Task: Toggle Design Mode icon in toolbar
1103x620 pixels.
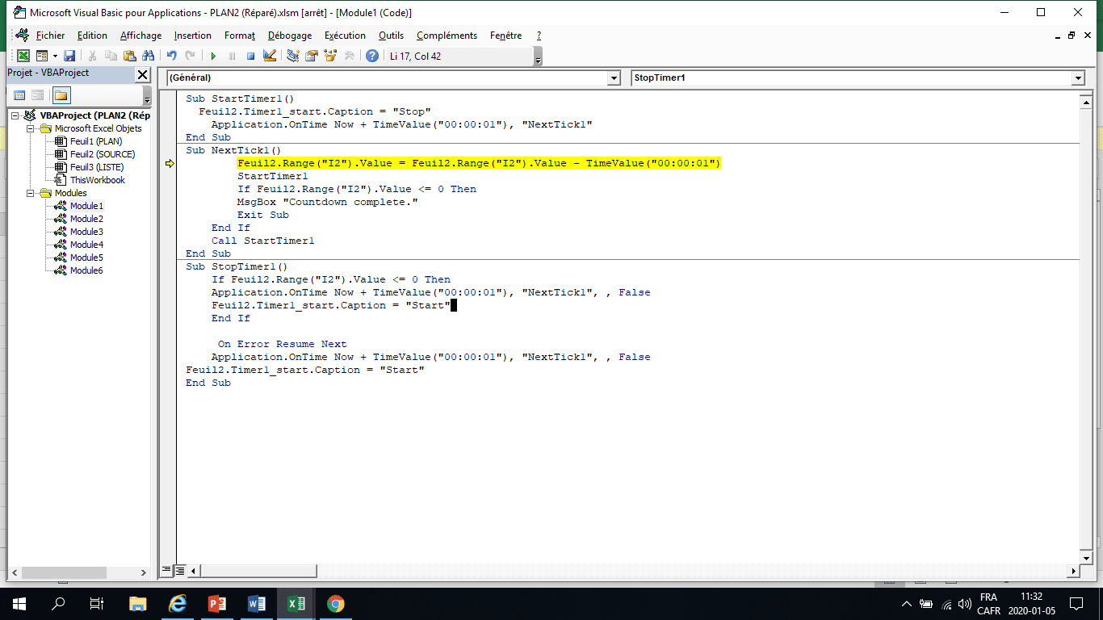Action: (270, 56)
